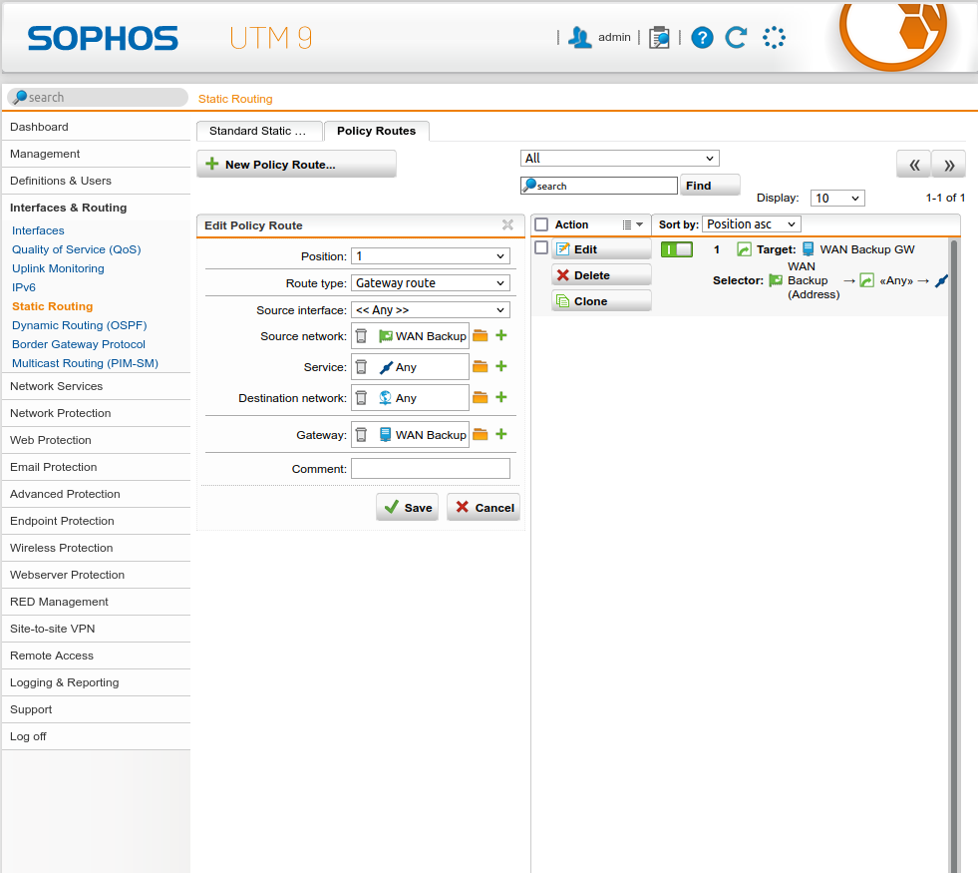
Task: Toggle policy route 1 enable switch
Action: [x=676, y=249]
